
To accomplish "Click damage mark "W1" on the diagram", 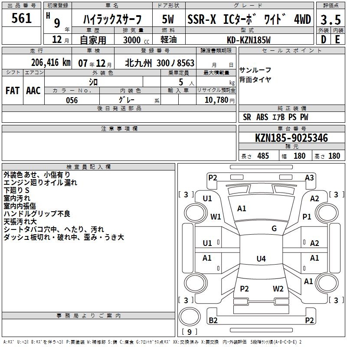I will [x=216, y=216].
